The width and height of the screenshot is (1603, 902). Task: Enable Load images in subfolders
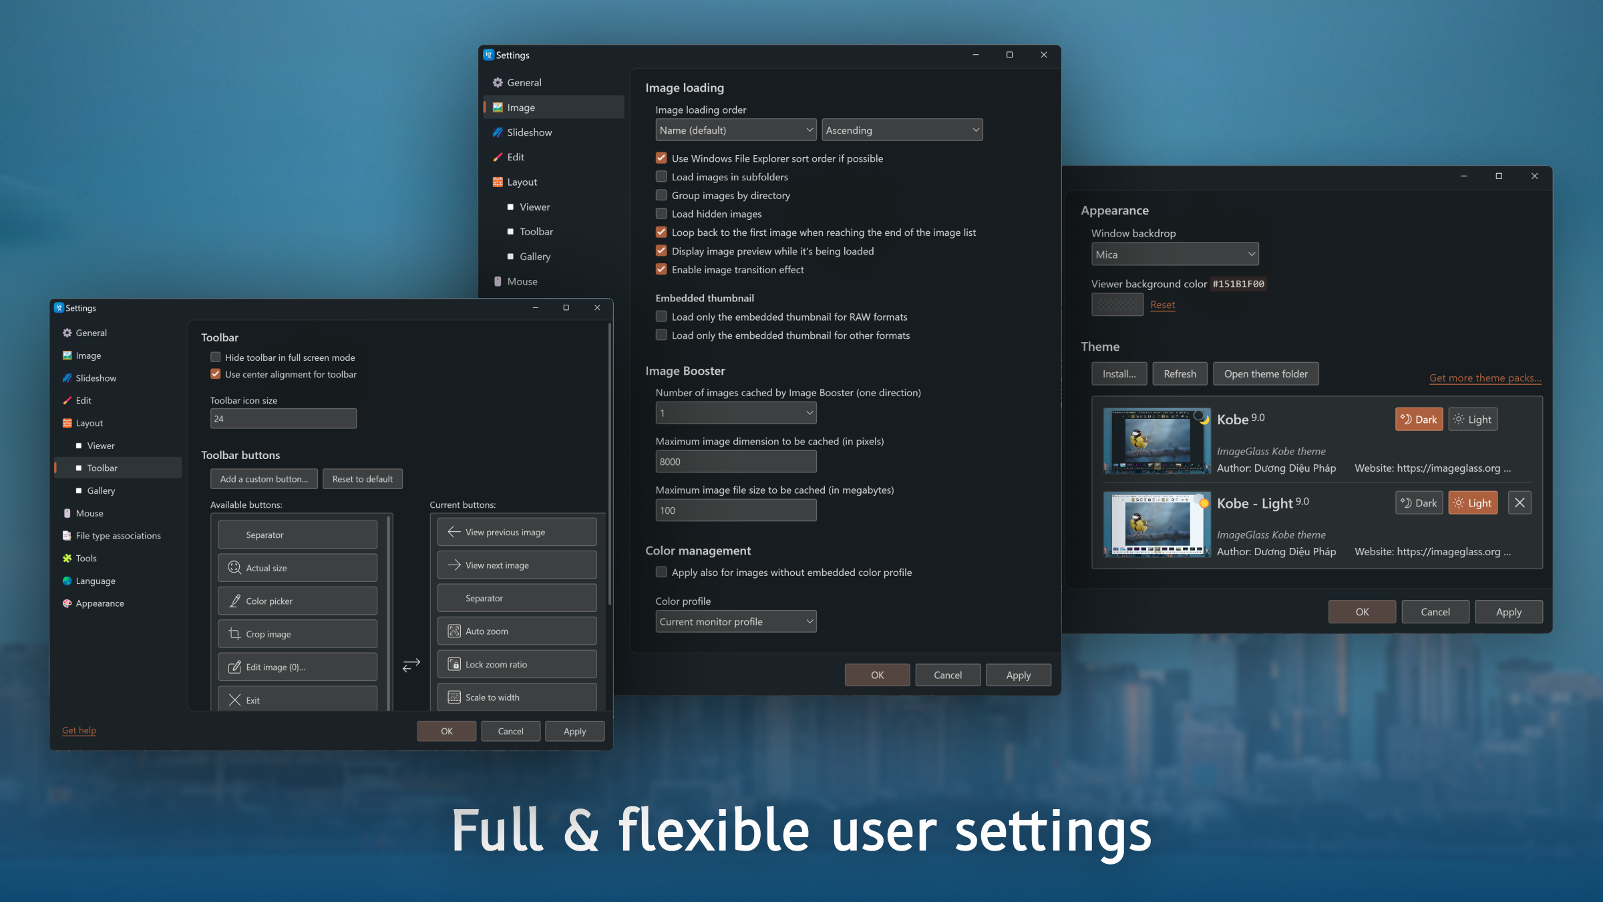point(661,176)
